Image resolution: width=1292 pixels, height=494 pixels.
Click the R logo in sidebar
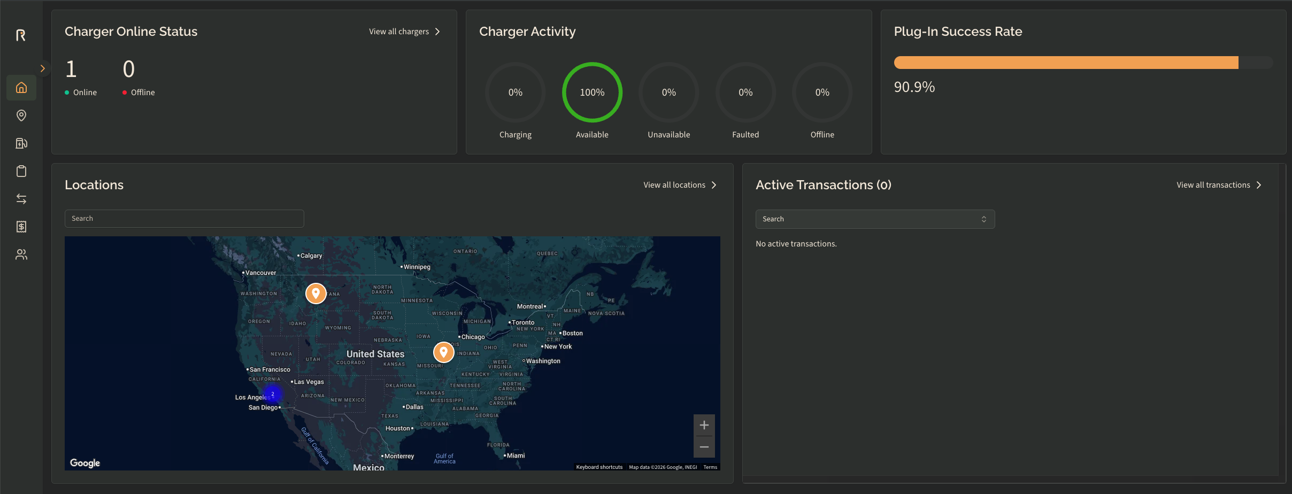coord(21,35)
